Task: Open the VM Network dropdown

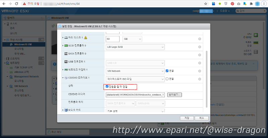Action: 135,71
